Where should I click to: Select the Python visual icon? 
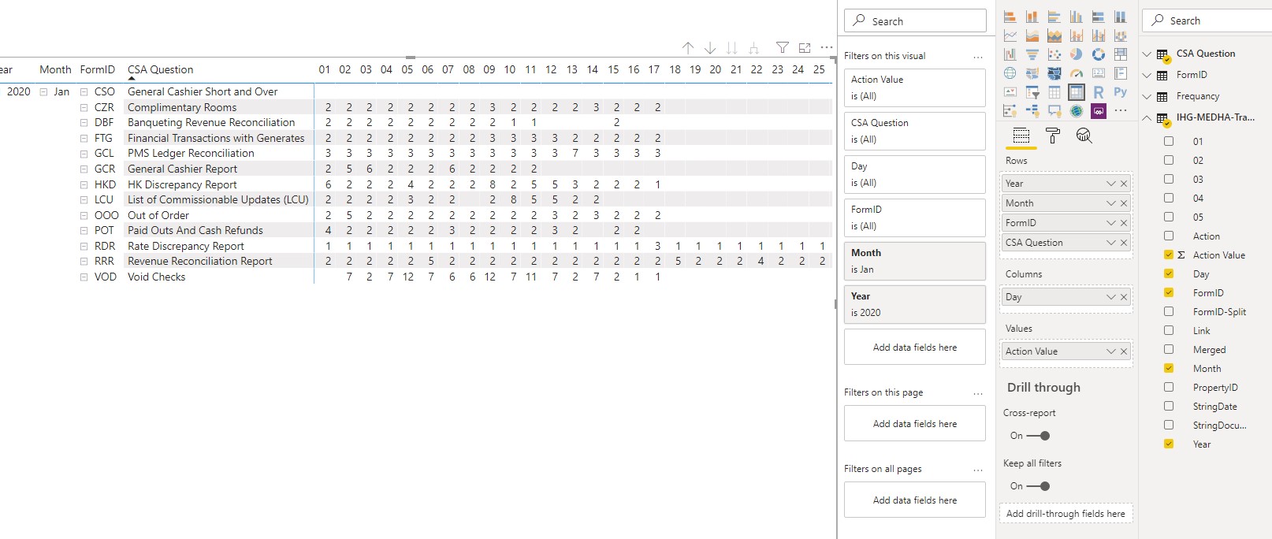tap(1120, 92)
